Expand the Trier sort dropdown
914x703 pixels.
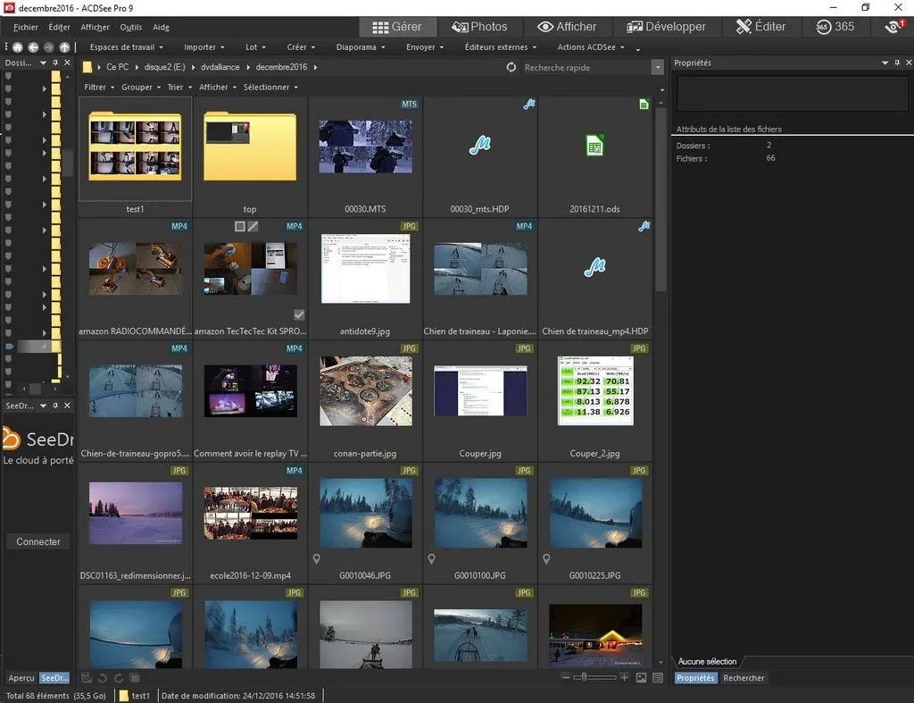click(178, 88)
